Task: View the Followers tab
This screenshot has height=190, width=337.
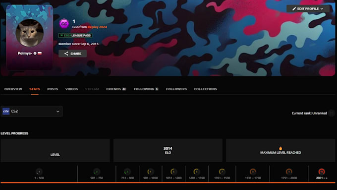Action: [176, 89]
